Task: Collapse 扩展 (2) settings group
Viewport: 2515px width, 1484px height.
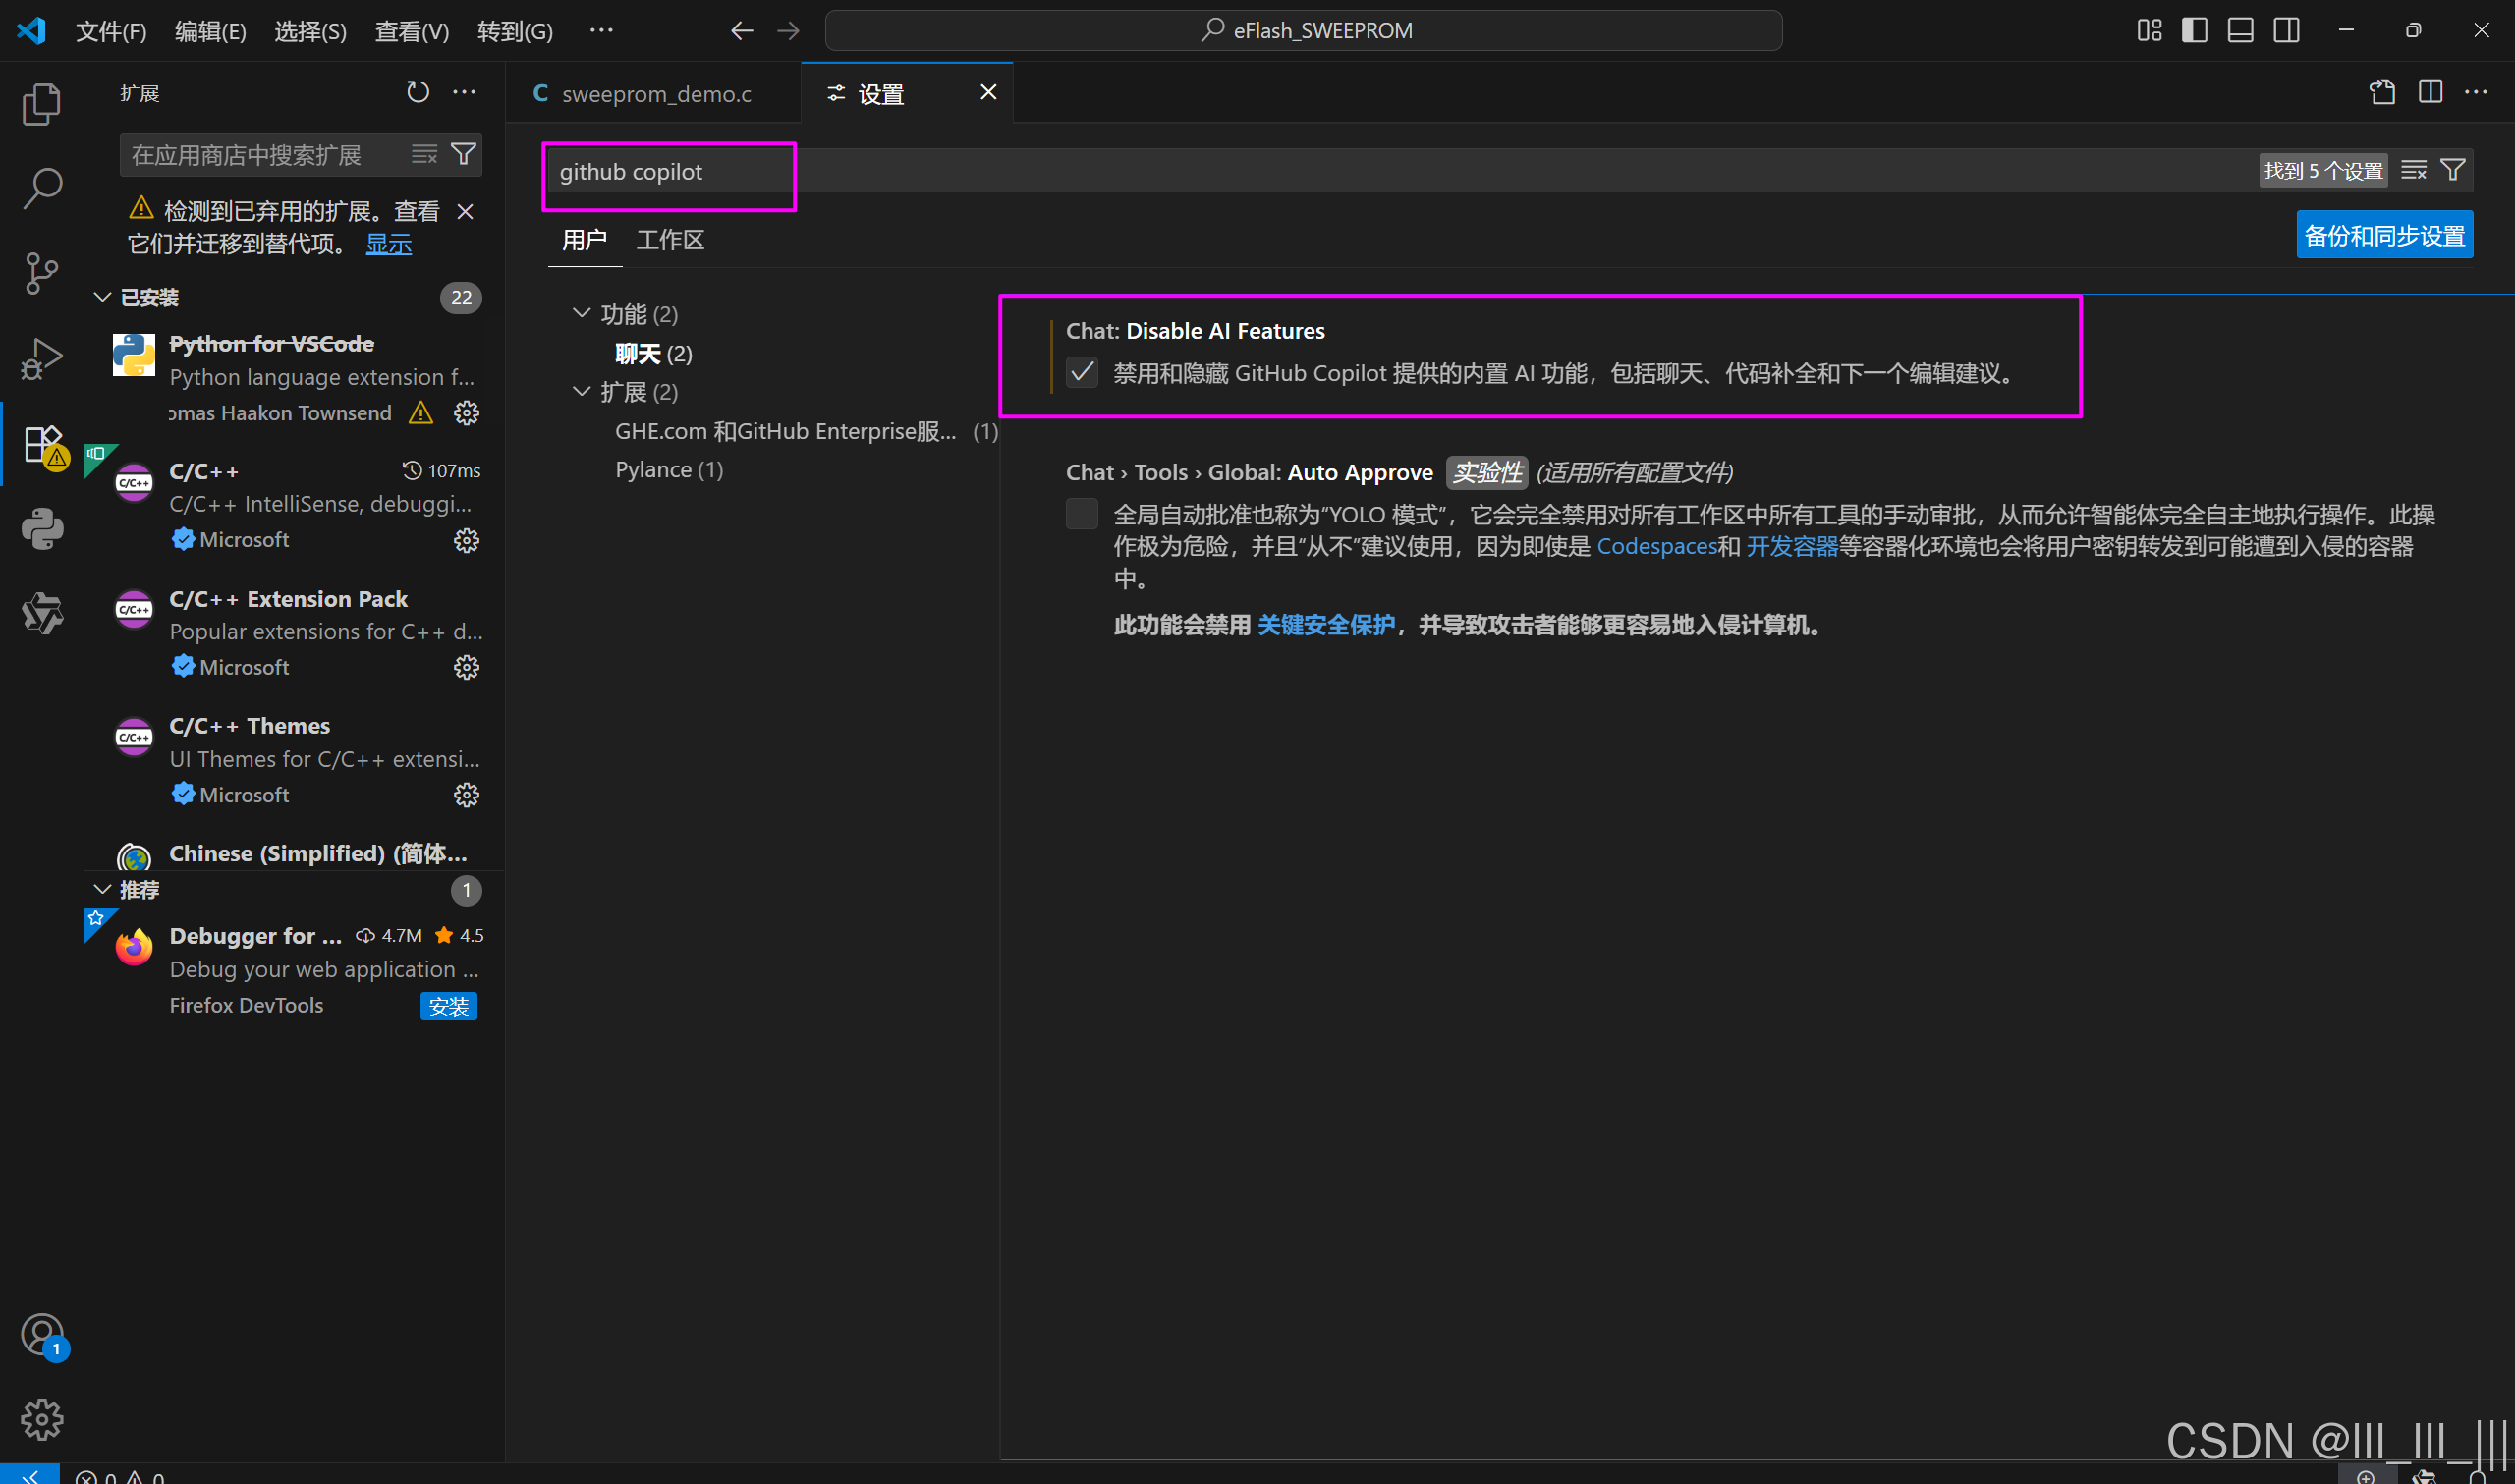Action: pyautogui.click(x=581, y=391)
